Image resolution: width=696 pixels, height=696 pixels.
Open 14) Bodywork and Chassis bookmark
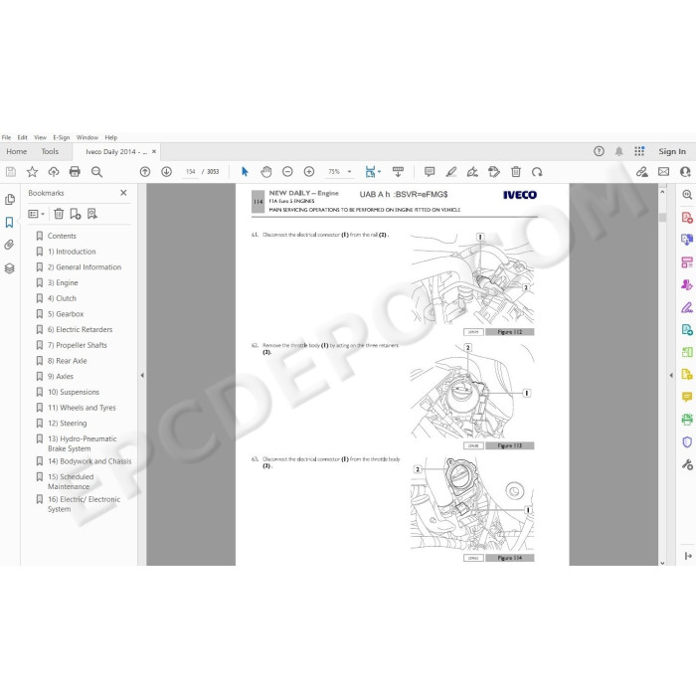[x=89, y=461]
